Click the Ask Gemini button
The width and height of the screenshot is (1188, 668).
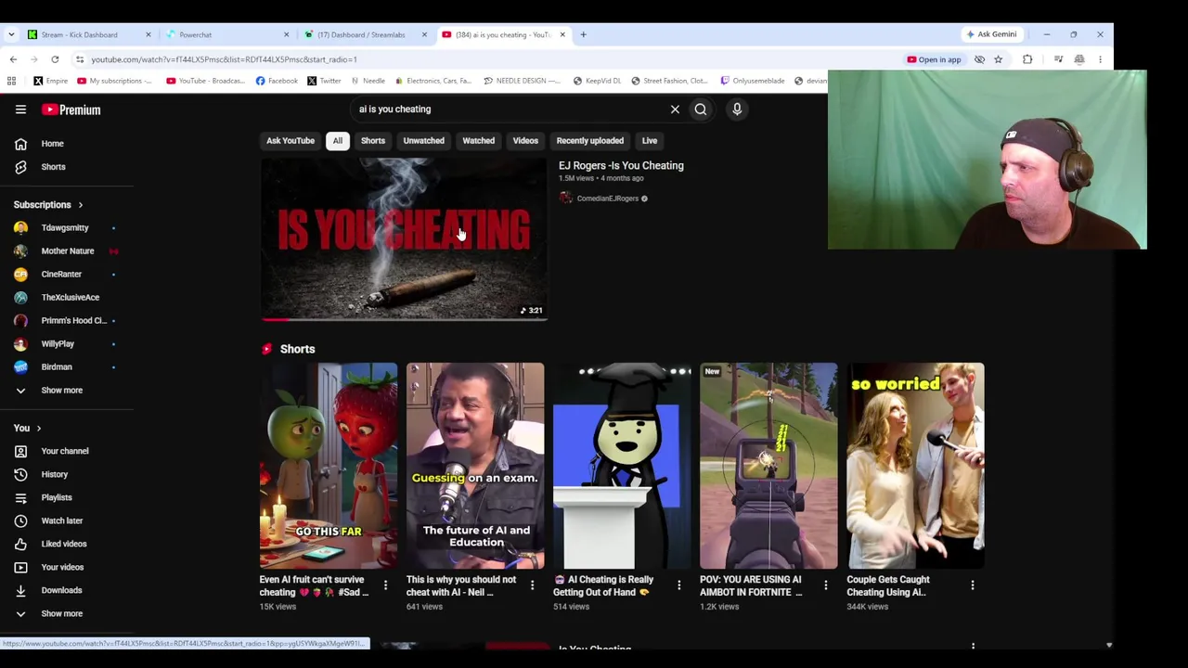(991, 34)
